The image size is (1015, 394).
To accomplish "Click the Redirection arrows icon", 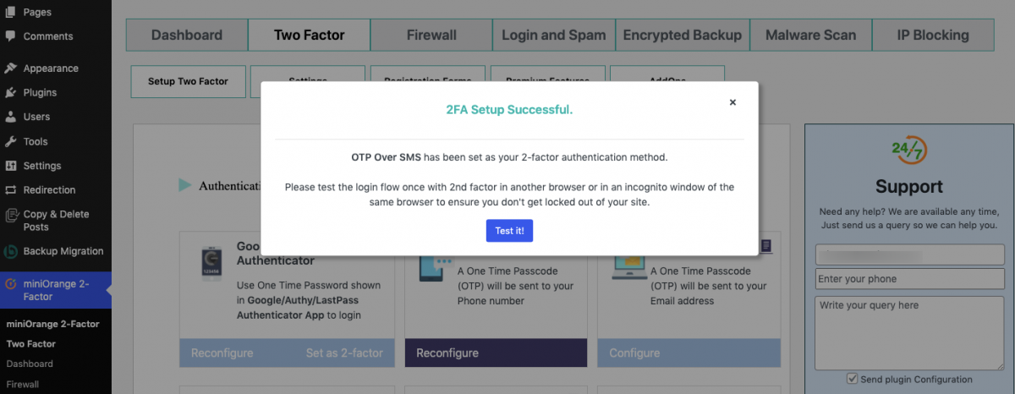I will pos(10,190).
